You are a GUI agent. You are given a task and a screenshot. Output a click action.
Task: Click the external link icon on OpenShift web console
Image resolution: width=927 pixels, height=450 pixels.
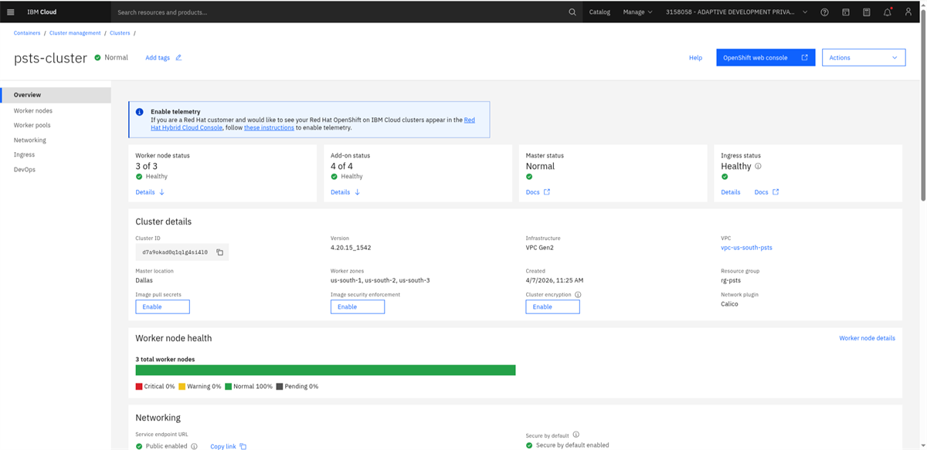pyautogui.click(x=804, y=58)
